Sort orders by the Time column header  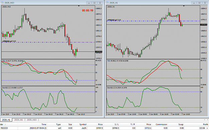coord(44,124)
